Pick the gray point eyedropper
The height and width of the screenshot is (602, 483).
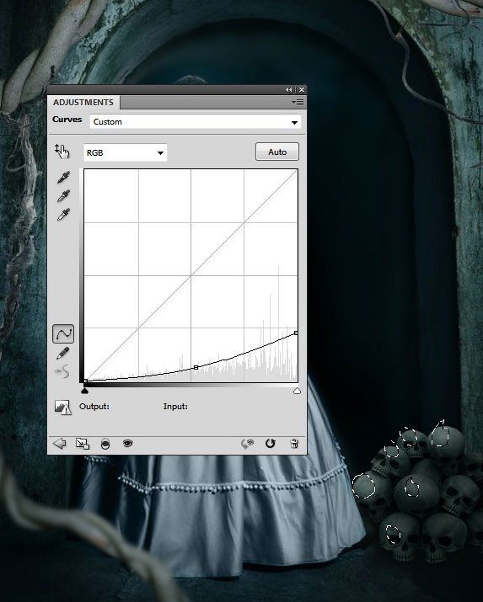pyautogui.click(x=63, y=196)
